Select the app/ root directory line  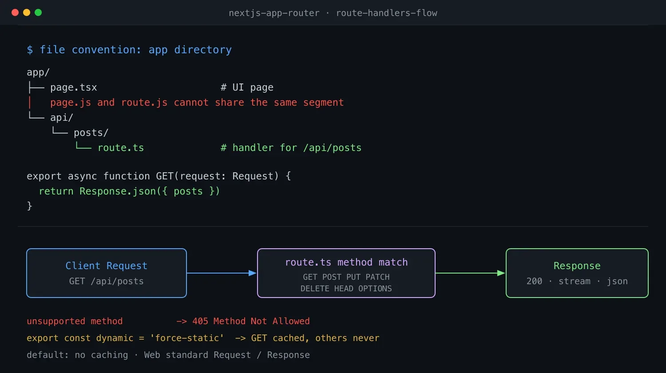pyautogui.click(x=38, y=72)
